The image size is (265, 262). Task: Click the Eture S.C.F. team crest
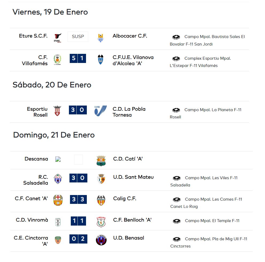[58, 38]
